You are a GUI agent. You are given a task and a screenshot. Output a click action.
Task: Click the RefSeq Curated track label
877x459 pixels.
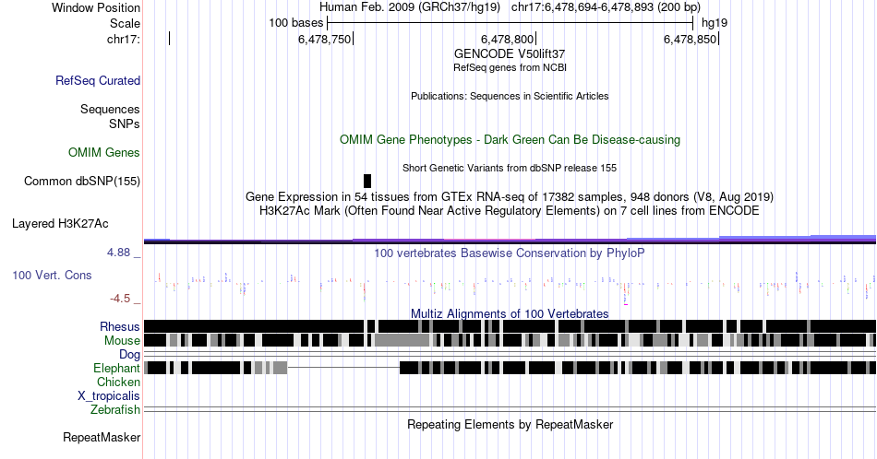coord(98,80)
